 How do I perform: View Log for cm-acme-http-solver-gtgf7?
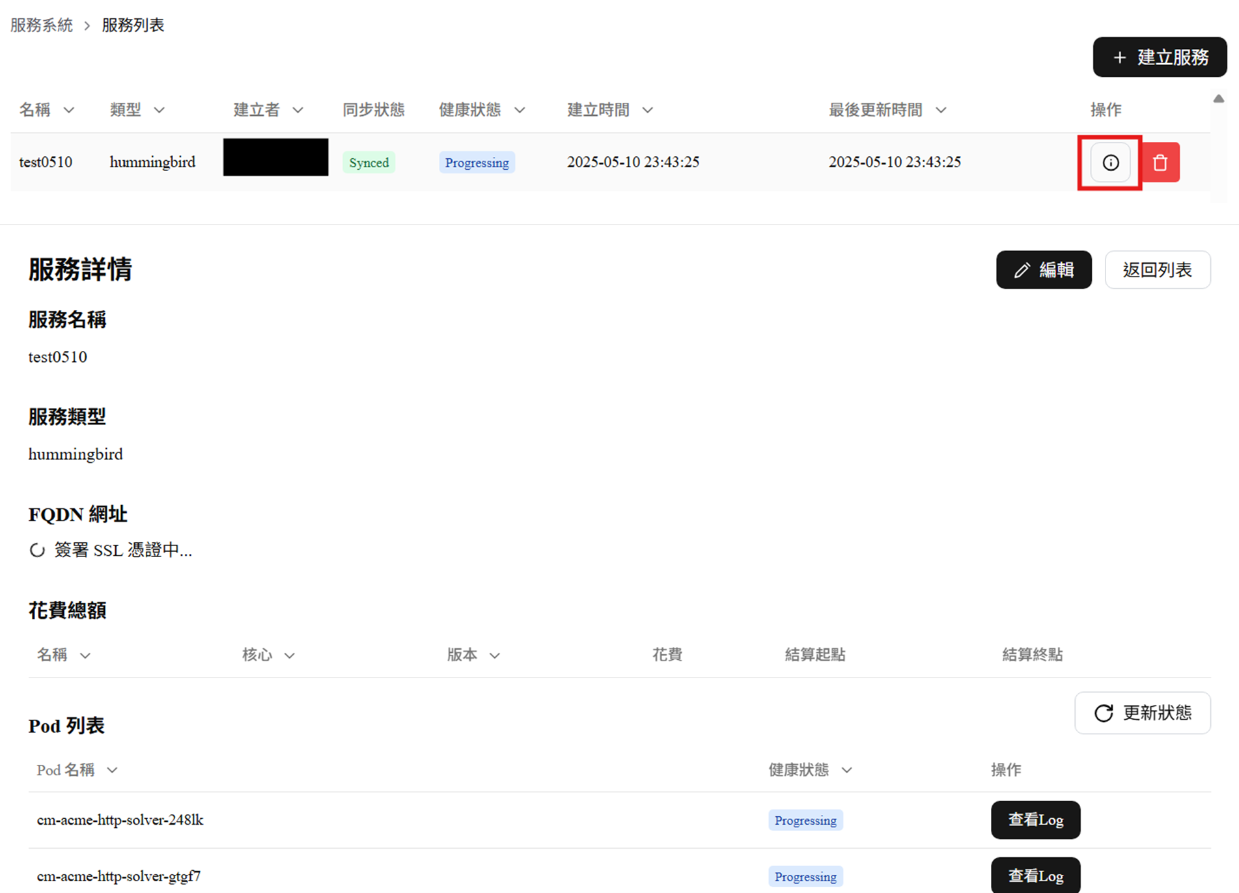tap(1035, 876)
